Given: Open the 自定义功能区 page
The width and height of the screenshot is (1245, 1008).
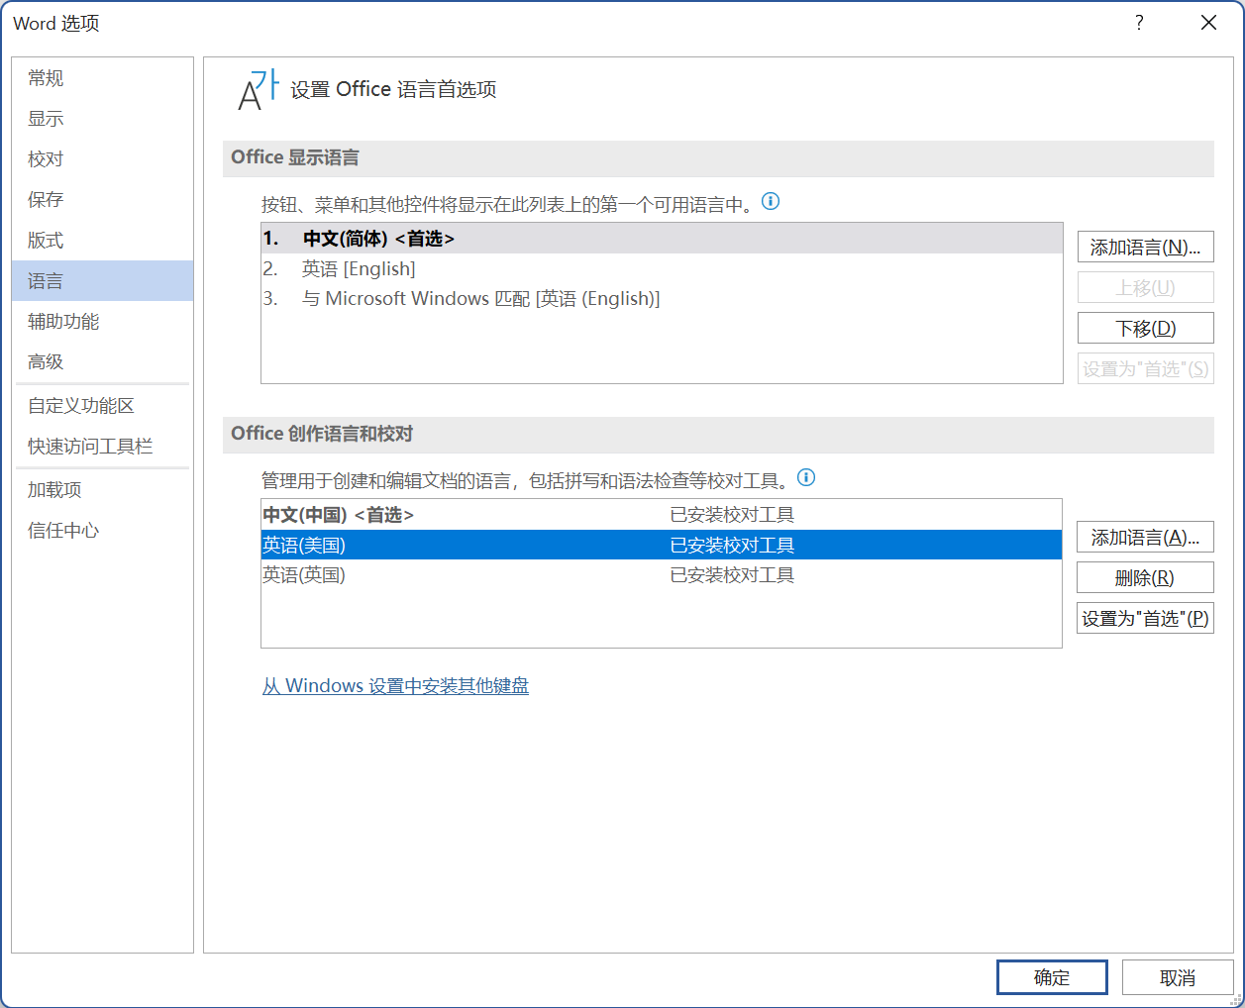Looking at the screenshot, I should [81, 406].
